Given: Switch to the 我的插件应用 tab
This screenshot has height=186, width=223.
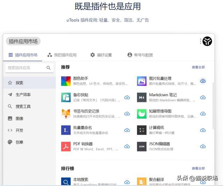Looking at the screenshot, I should coord(62,55).
